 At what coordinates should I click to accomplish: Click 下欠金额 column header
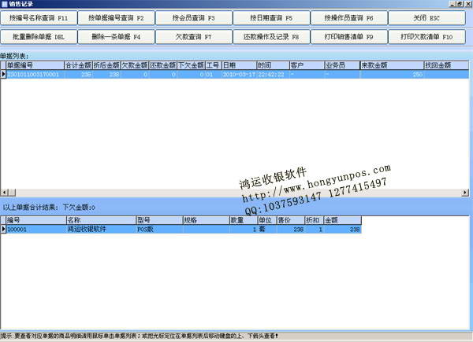(x=191, y=65)
